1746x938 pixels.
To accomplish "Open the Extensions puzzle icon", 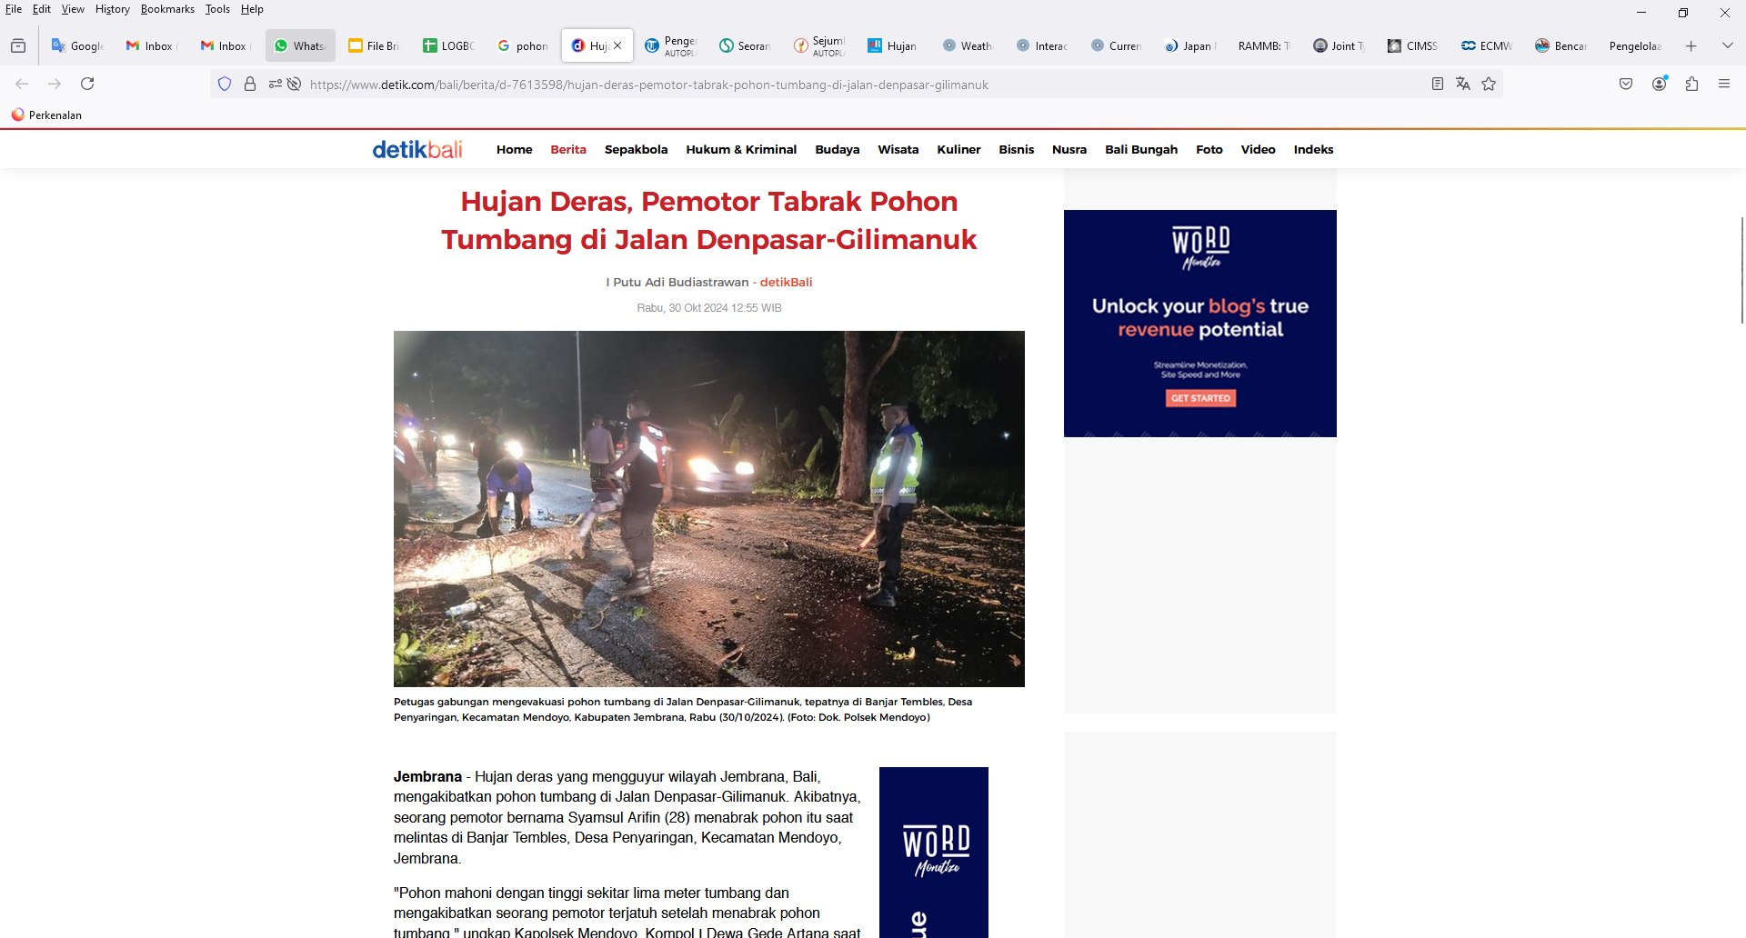I will point(1691,84).
